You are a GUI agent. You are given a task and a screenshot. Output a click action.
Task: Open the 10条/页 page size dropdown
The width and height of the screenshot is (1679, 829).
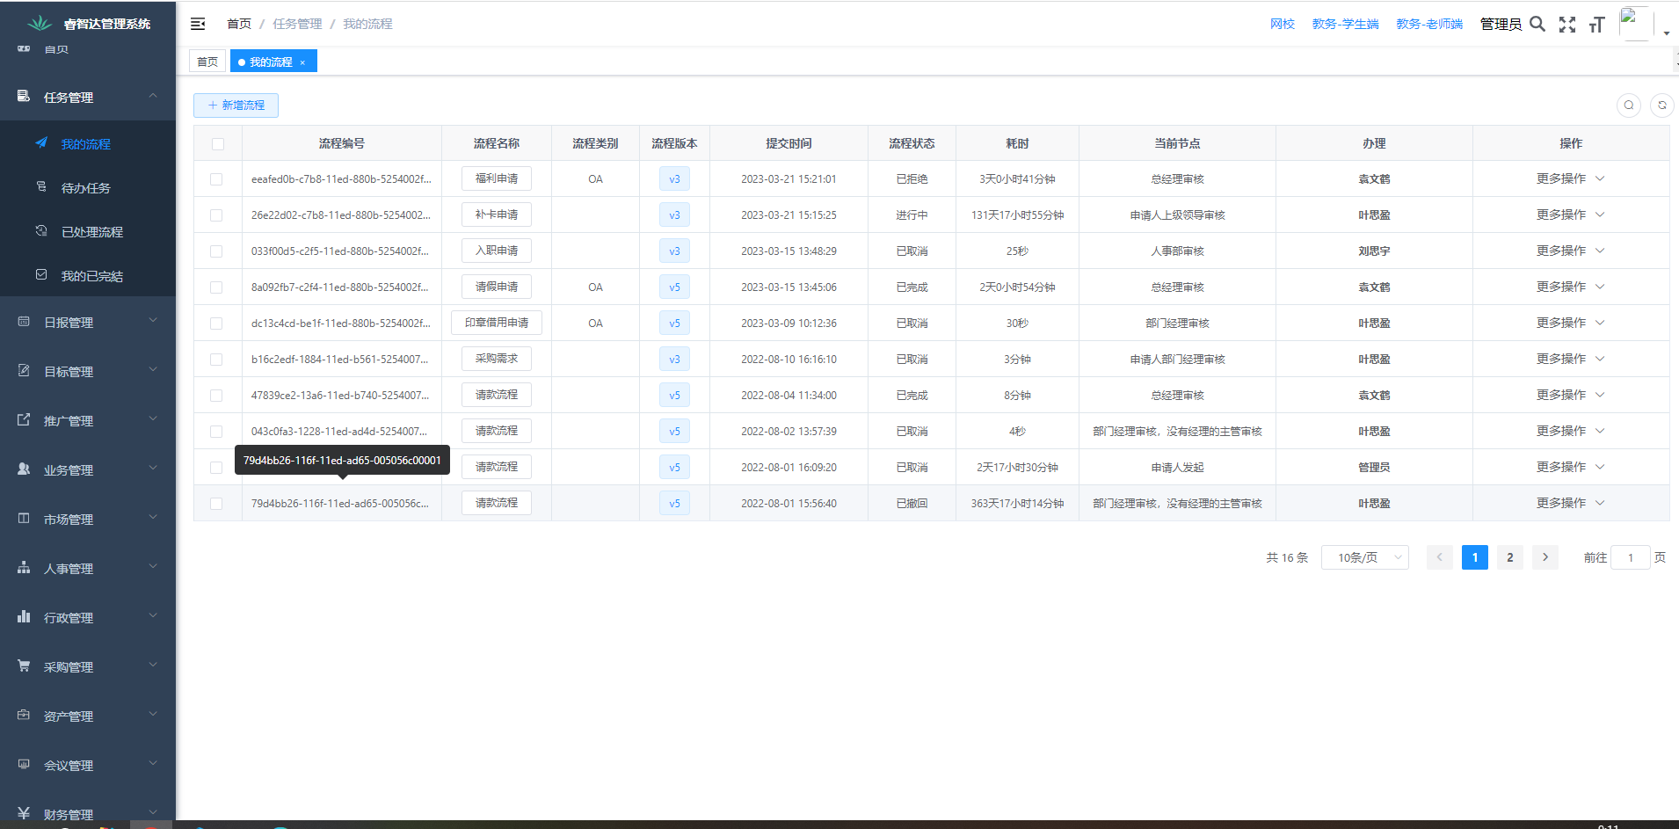[1364, 557]
